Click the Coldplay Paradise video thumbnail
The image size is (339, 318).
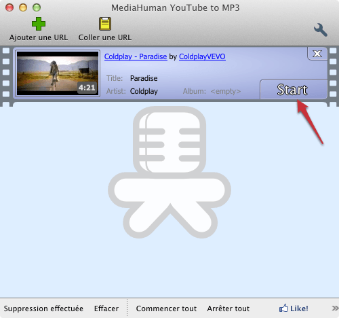58,73
